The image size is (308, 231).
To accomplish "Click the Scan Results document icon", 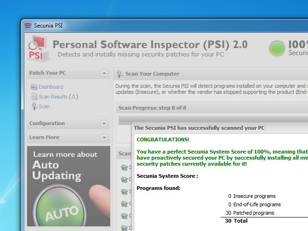I will click(x=35, y=97).
